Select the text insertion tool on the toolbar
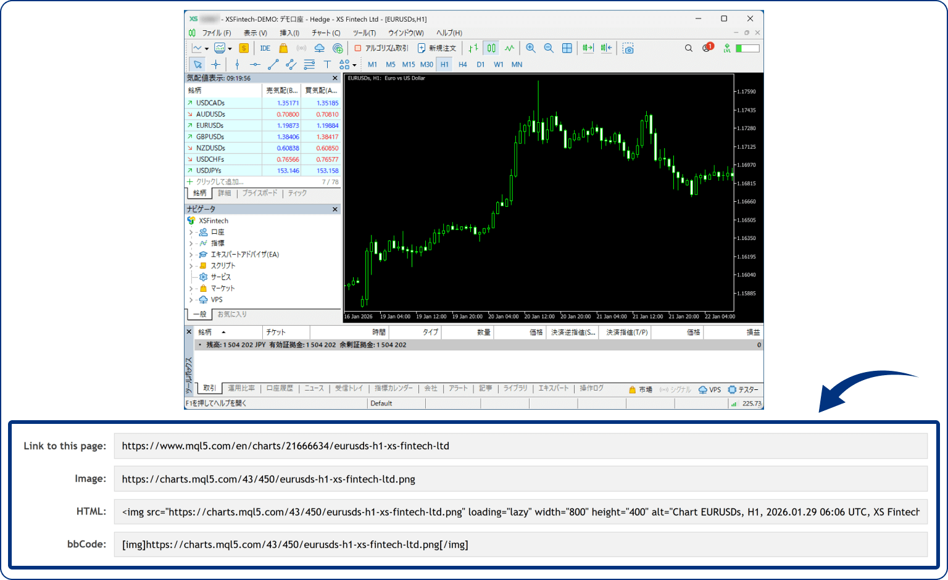The height and width of the screenshot is (580, 948). point(327,64)
